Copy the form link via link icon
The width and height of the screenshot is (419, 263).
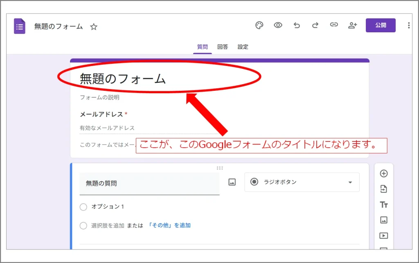pos(334,25)
